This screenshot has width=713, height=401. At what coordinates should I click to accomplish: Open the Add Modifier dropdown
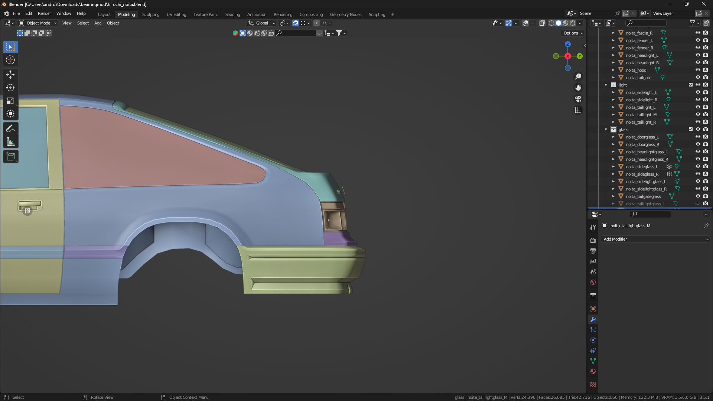click(655, 239)
